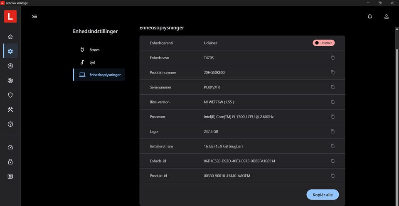Restore down the Lenovo Vantage window
The height and width of the screenshot is (206, 399).
coord(380,3)
